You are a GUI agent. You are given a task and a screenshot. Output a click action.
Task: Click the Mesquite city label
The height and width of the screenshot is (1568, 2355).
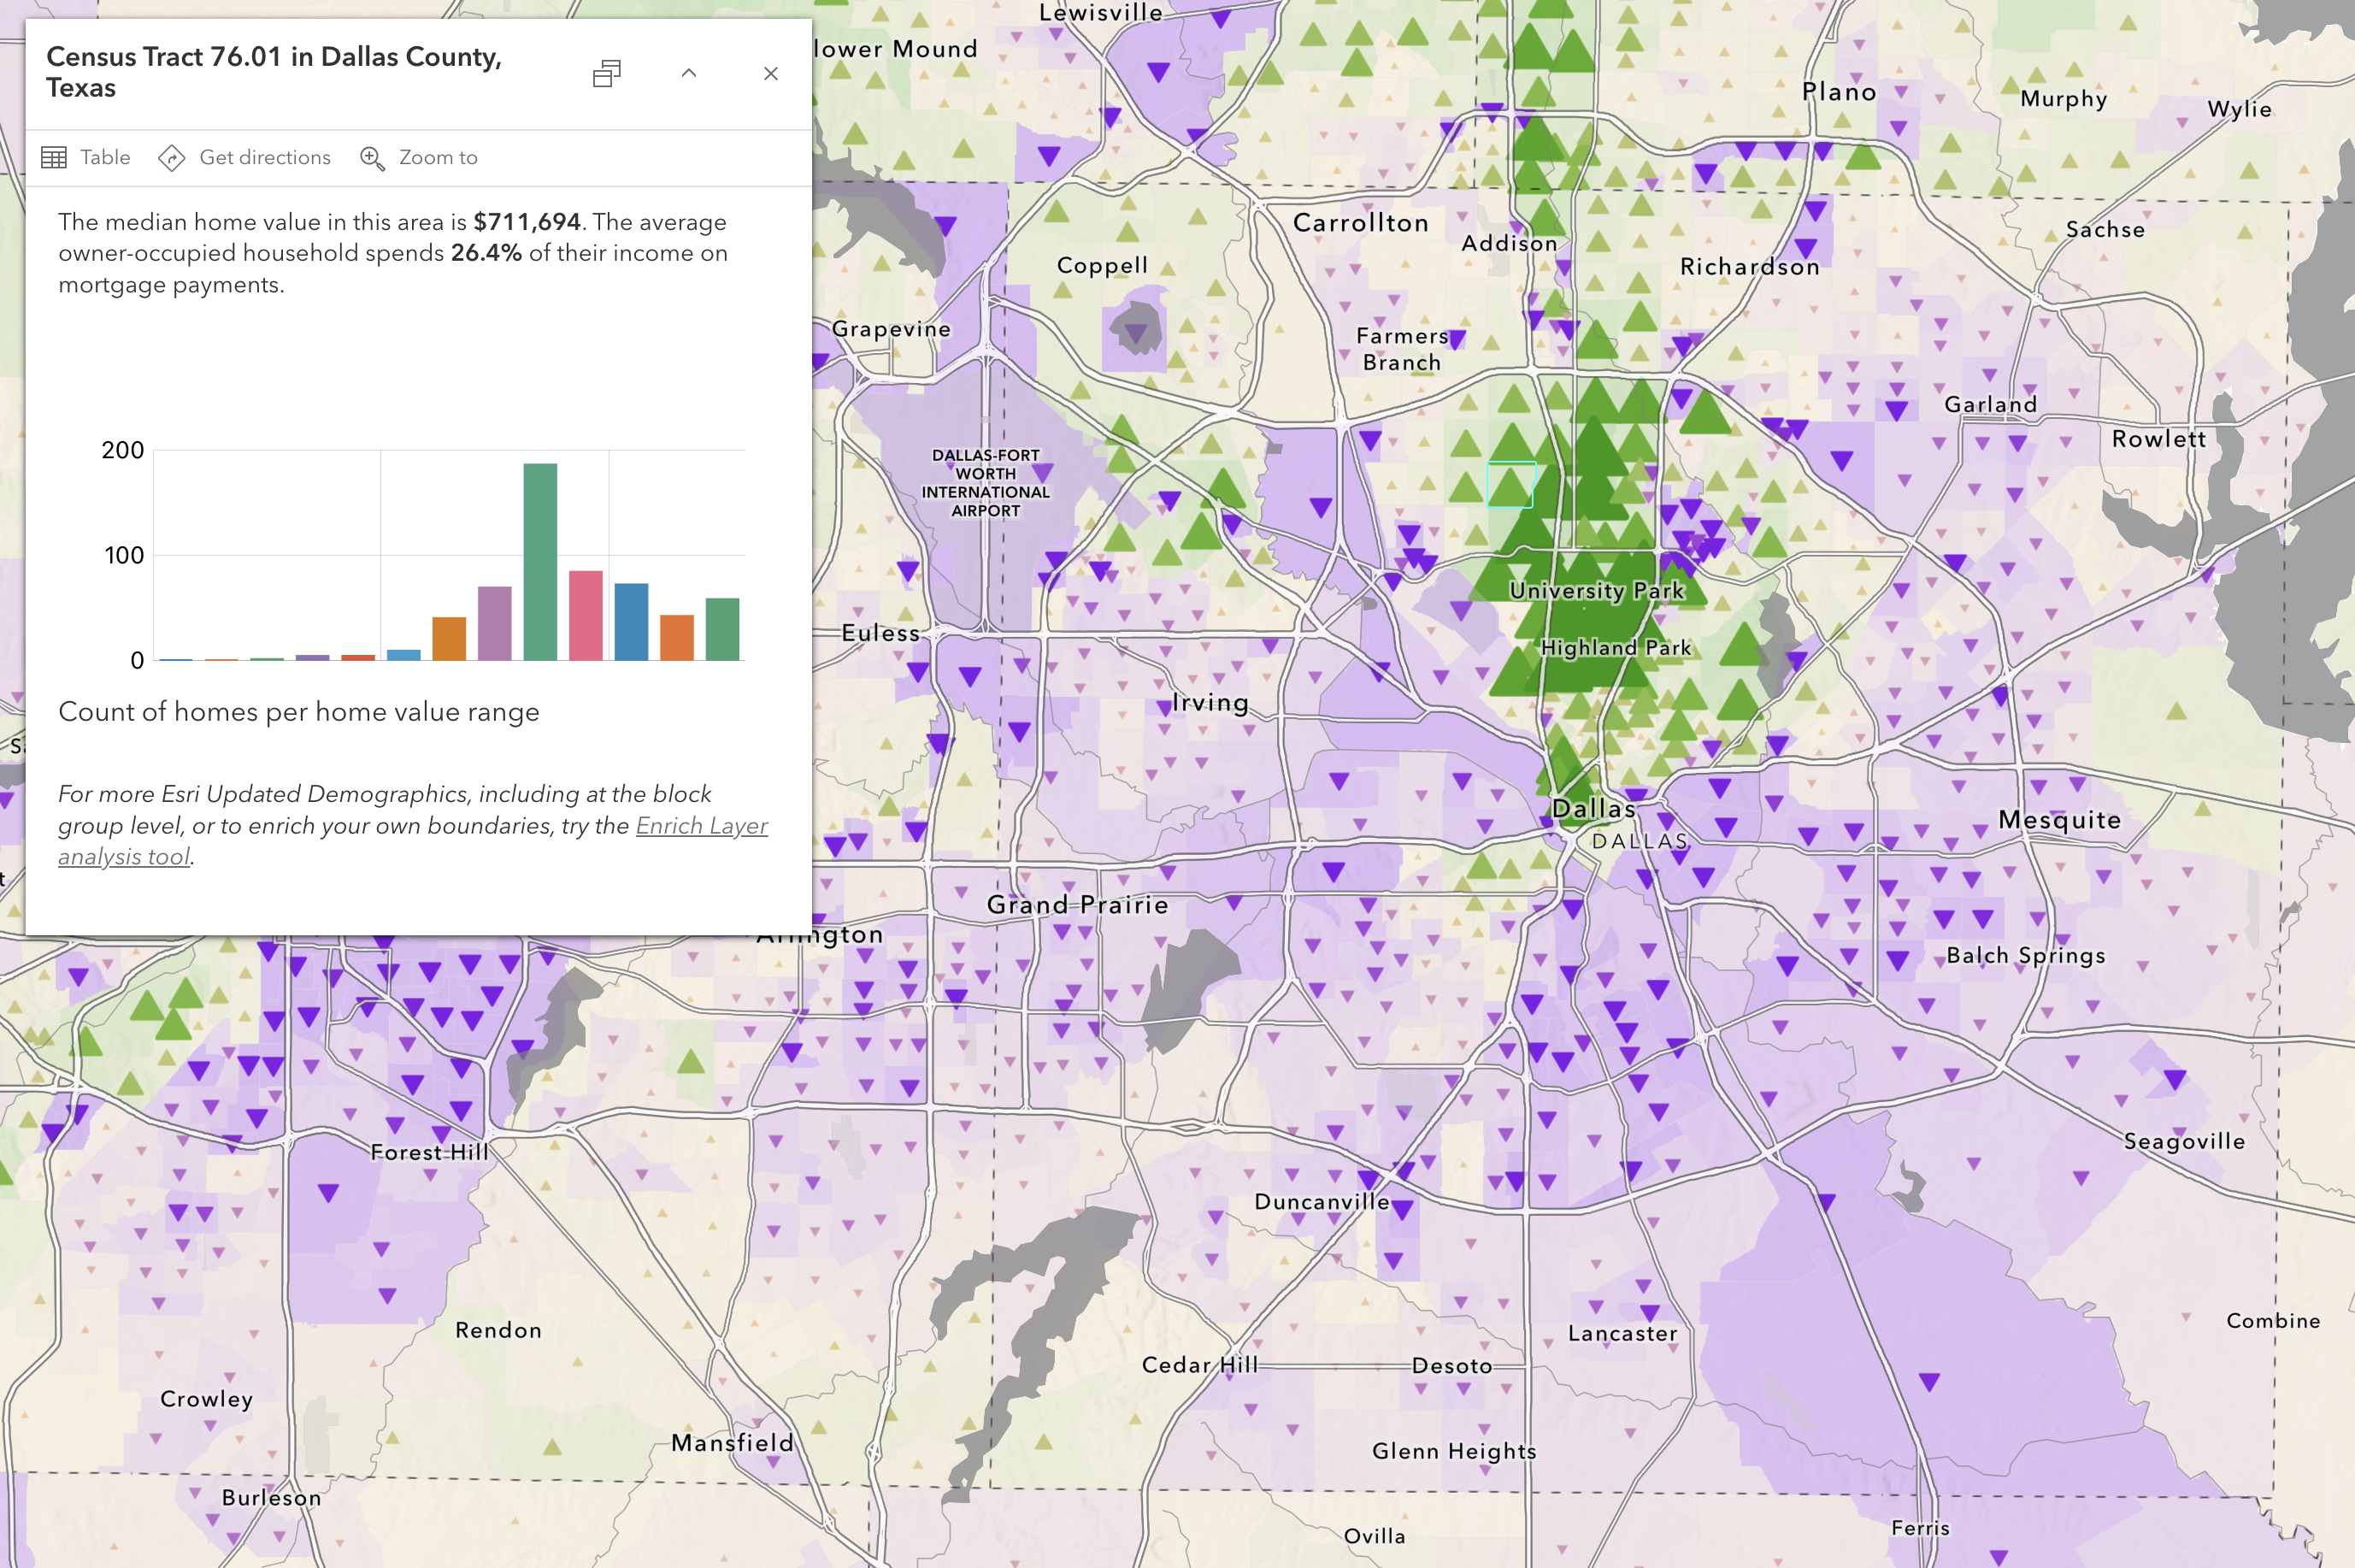click(x=2059, y=820)
